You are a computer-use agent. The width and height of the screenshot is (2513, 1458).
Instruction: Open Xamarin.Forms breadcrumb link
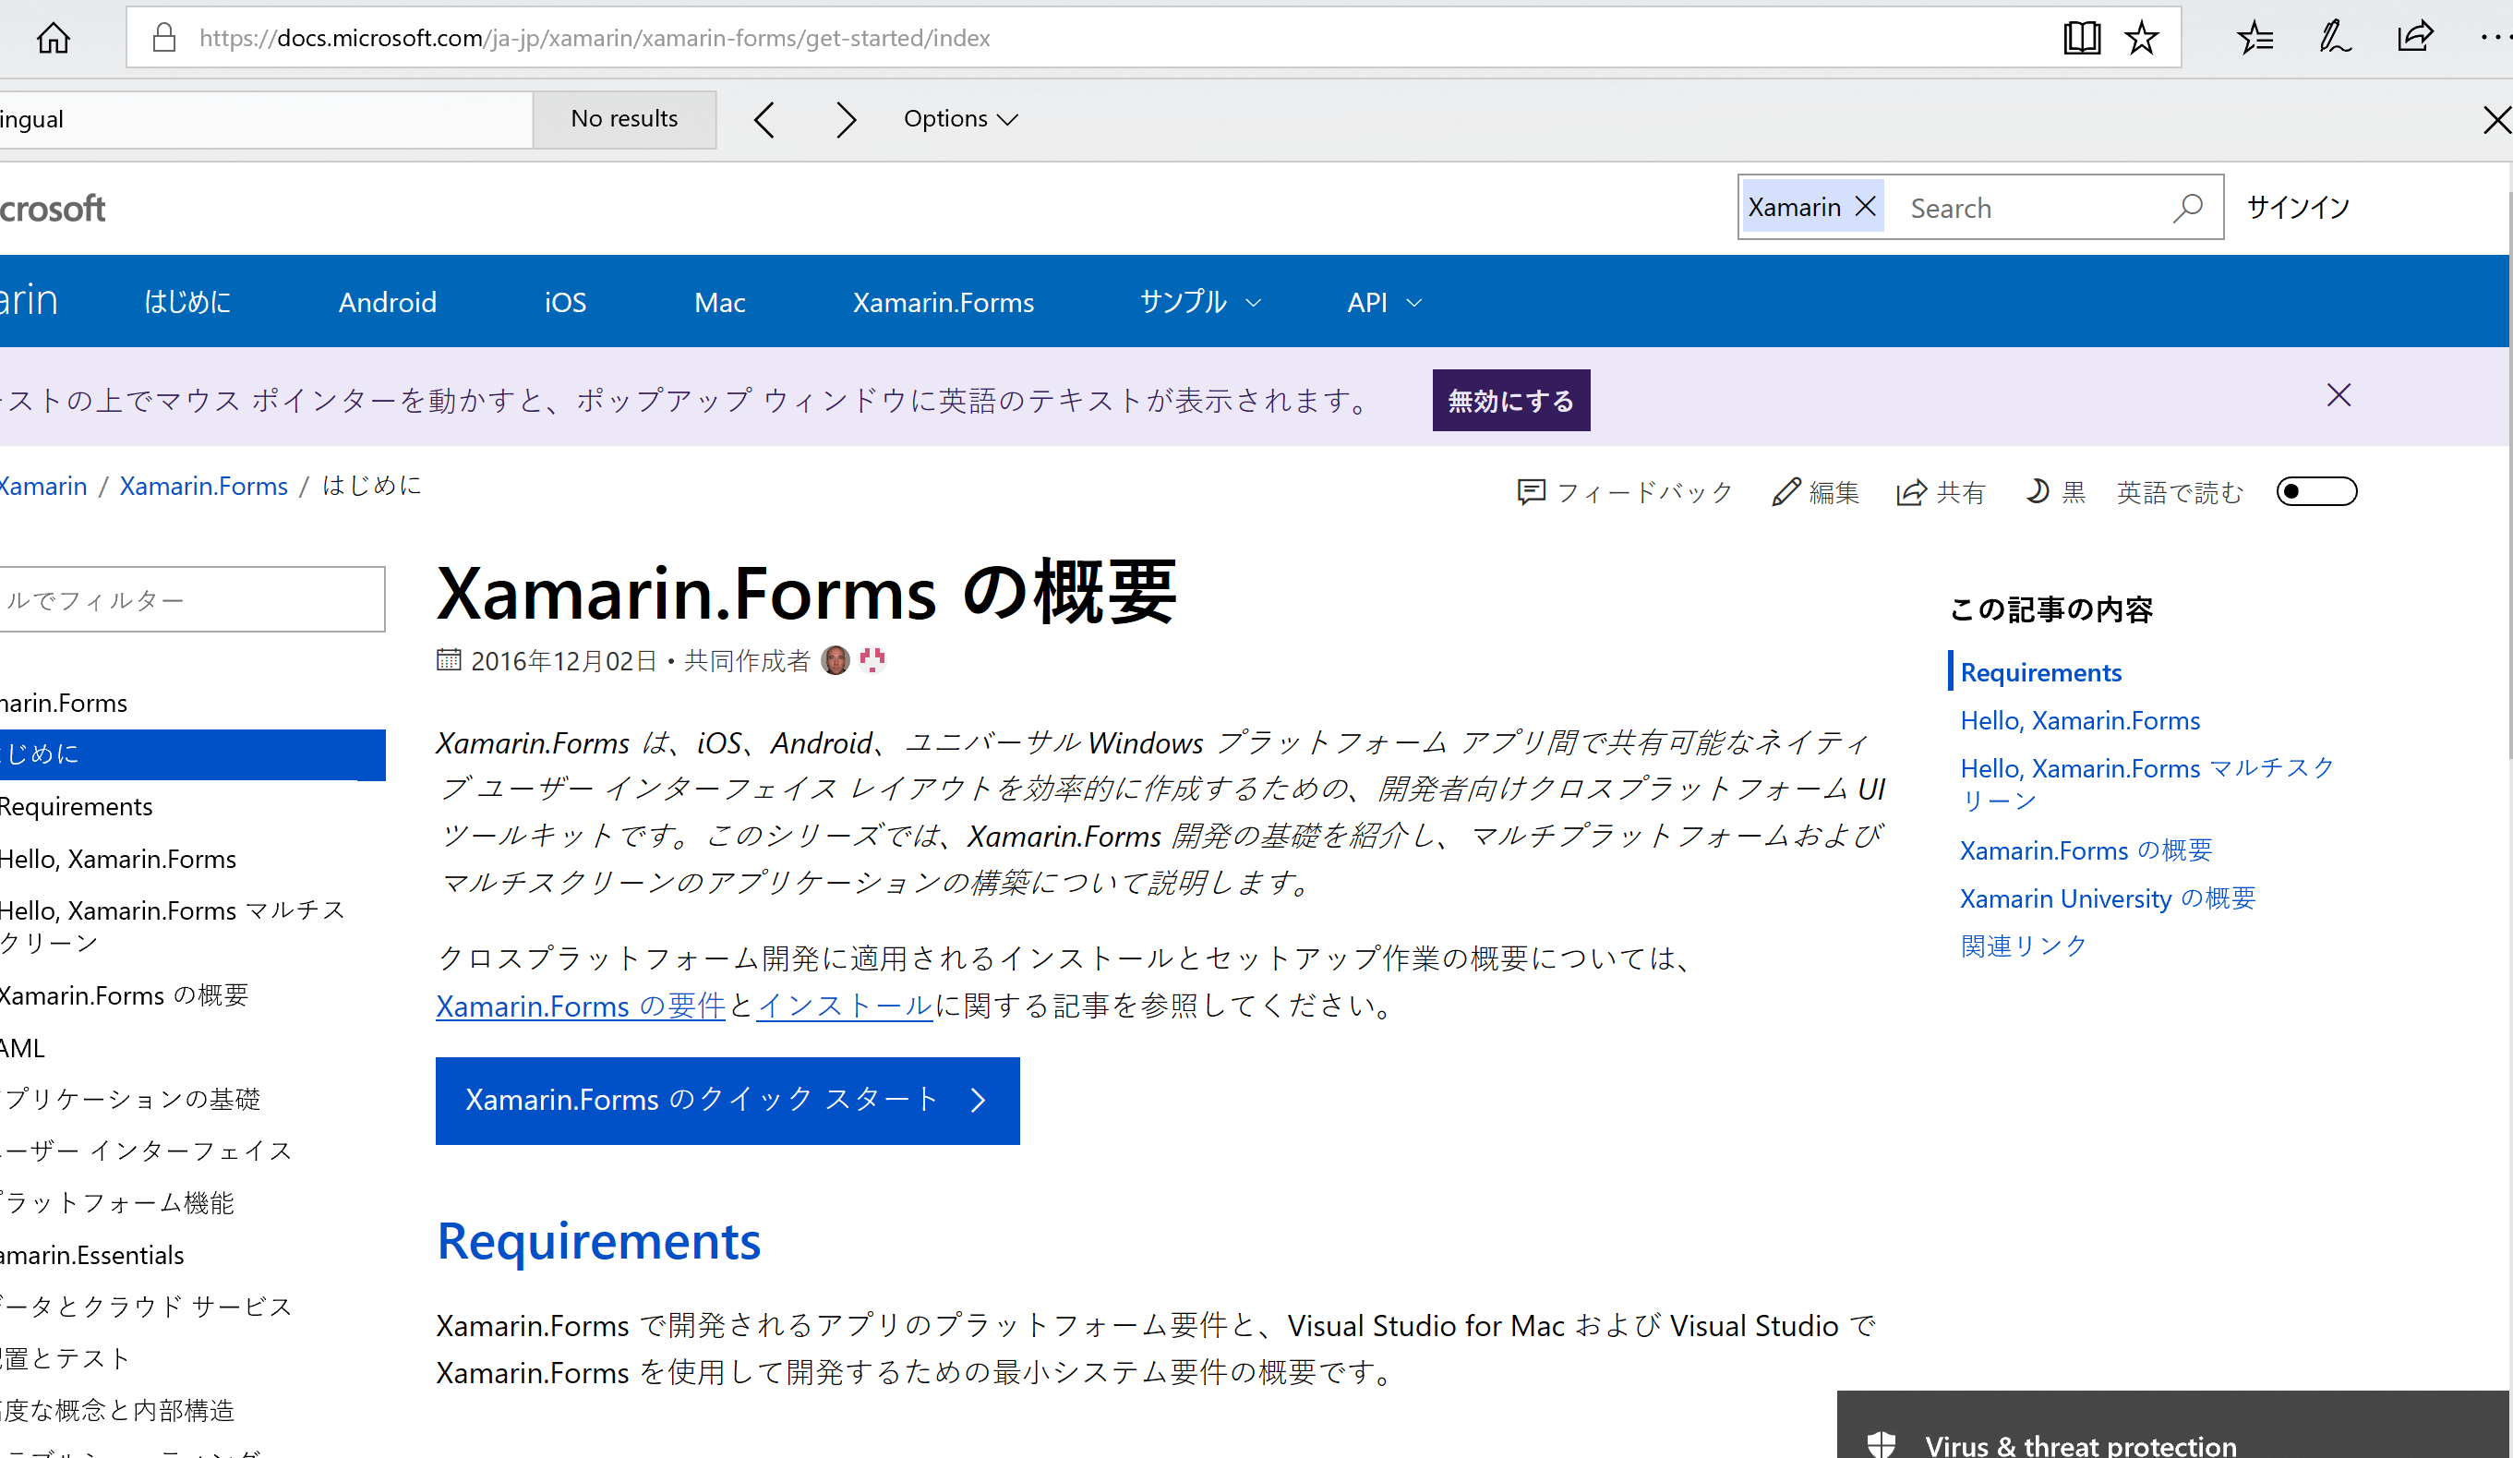[x=203, y=486]
